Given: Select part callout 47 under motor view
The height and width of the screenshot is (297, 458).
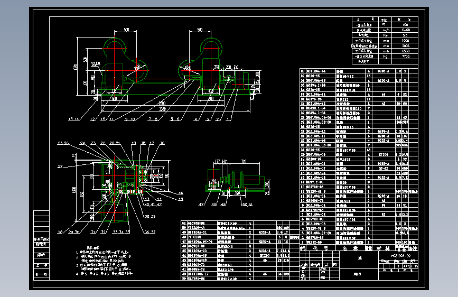Looking at the screenshot, I should tap(201, 205).
